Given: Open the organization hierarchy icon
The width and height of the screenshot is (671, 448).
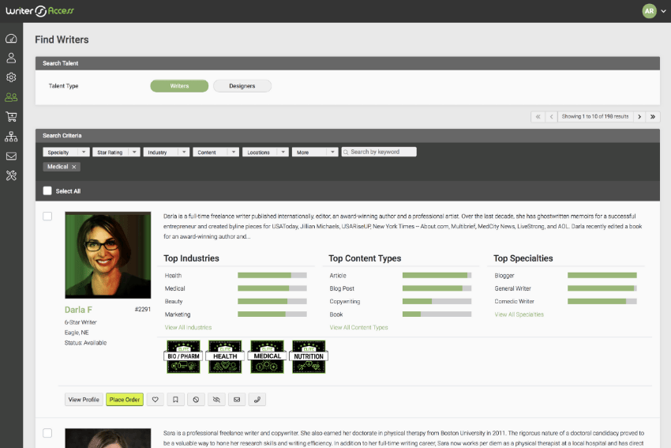Looking at the screenshot, I should (11, 136).
